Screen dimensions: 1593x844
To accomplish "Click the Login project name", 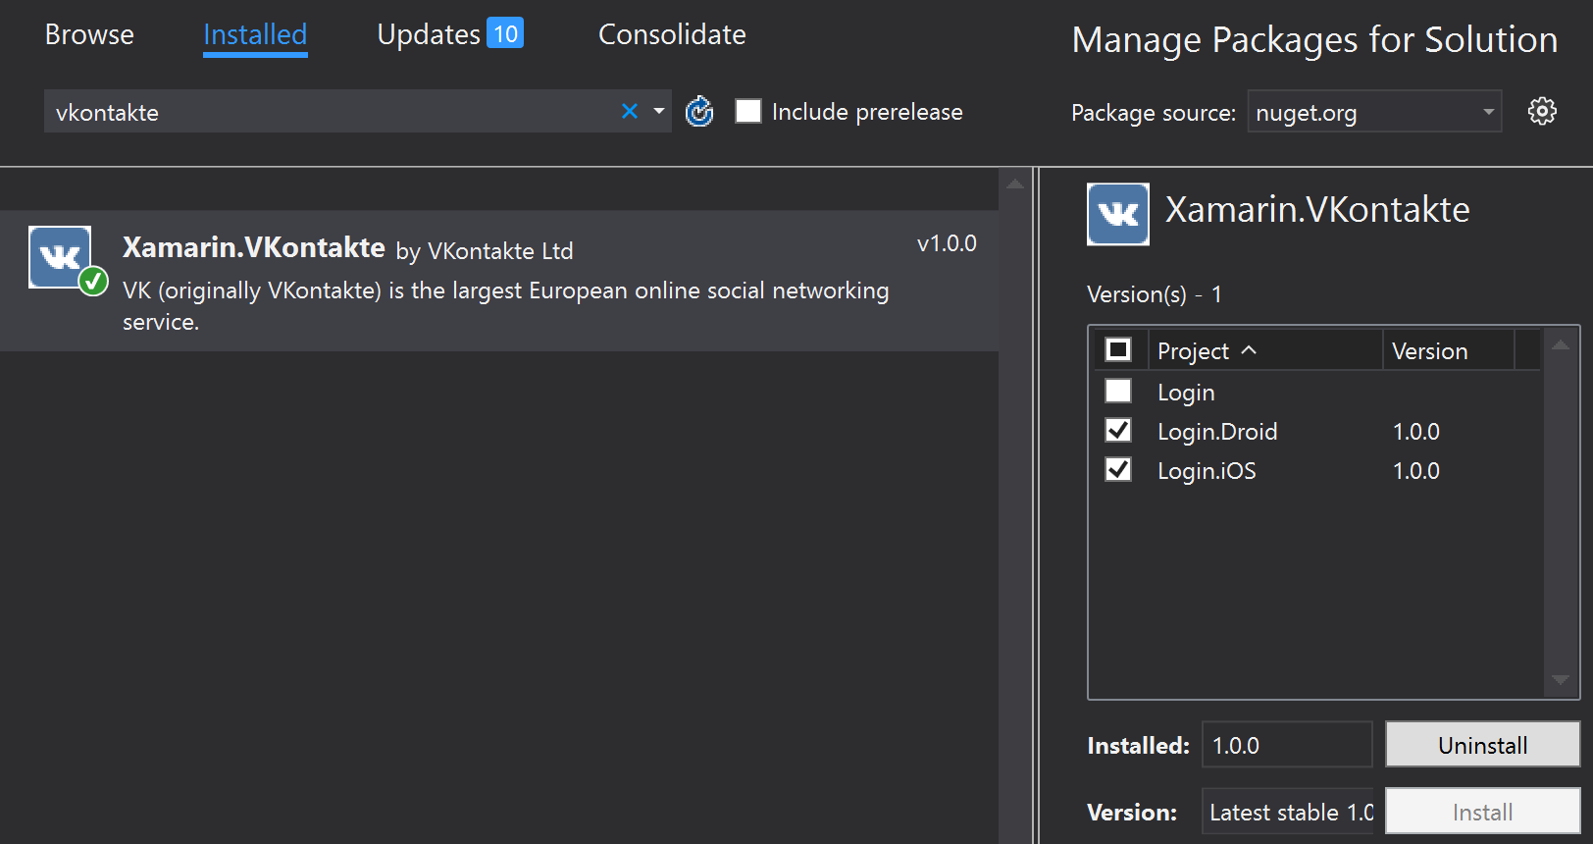I will coord(1186,393).
